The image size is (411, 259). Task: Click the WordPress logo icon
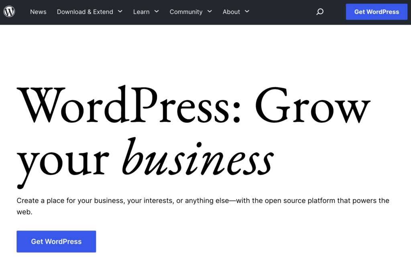click(9, 12)
